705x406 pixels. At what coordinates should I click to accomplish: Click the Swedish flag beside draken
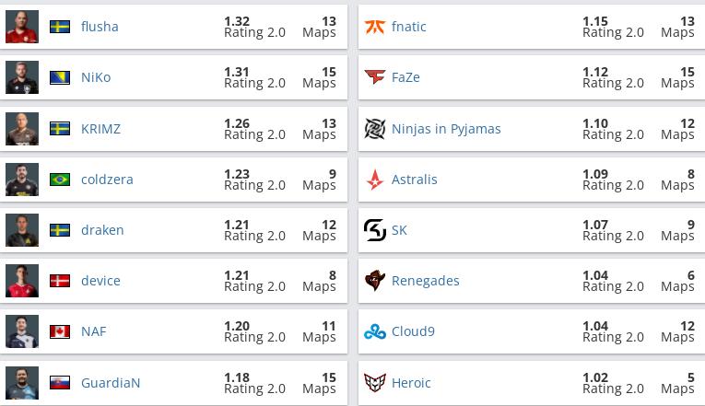[60, 230]
